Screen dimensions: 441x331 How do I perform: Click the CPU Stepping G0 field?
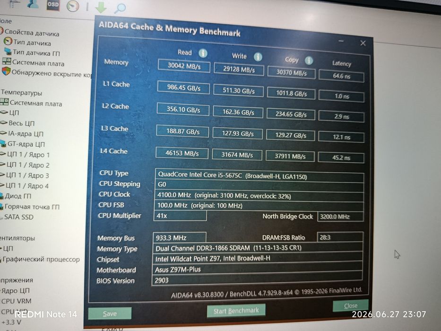pyautogui.click(x=259, y=185)
